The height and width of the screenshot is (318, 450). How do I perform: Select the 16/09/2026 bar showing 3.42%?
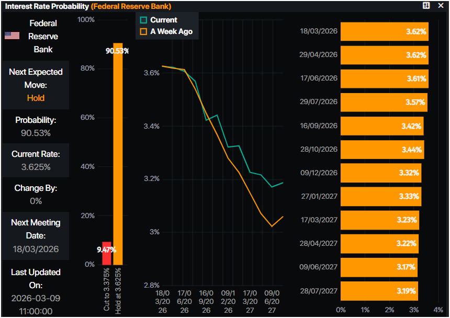(381, 126)
